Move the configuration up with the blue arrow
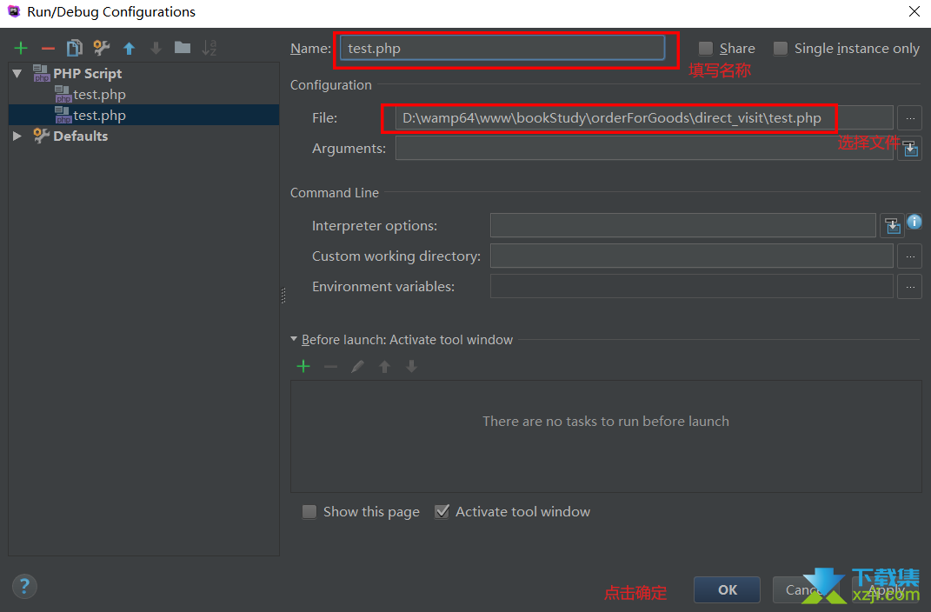 point(129,48)
